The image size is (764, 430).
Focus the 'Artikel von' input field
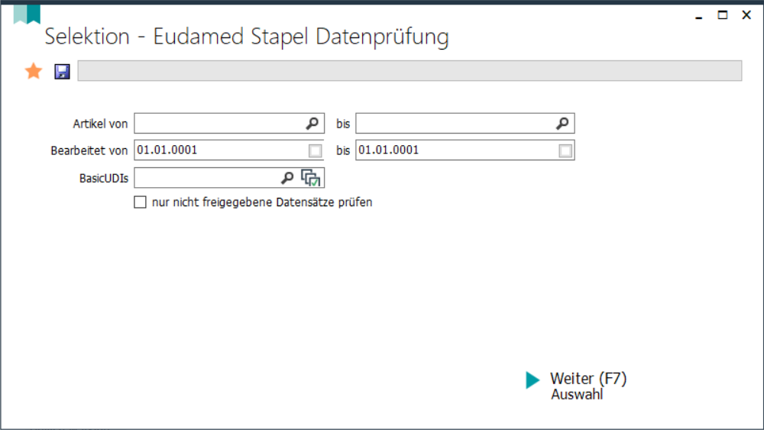(218, 124)
